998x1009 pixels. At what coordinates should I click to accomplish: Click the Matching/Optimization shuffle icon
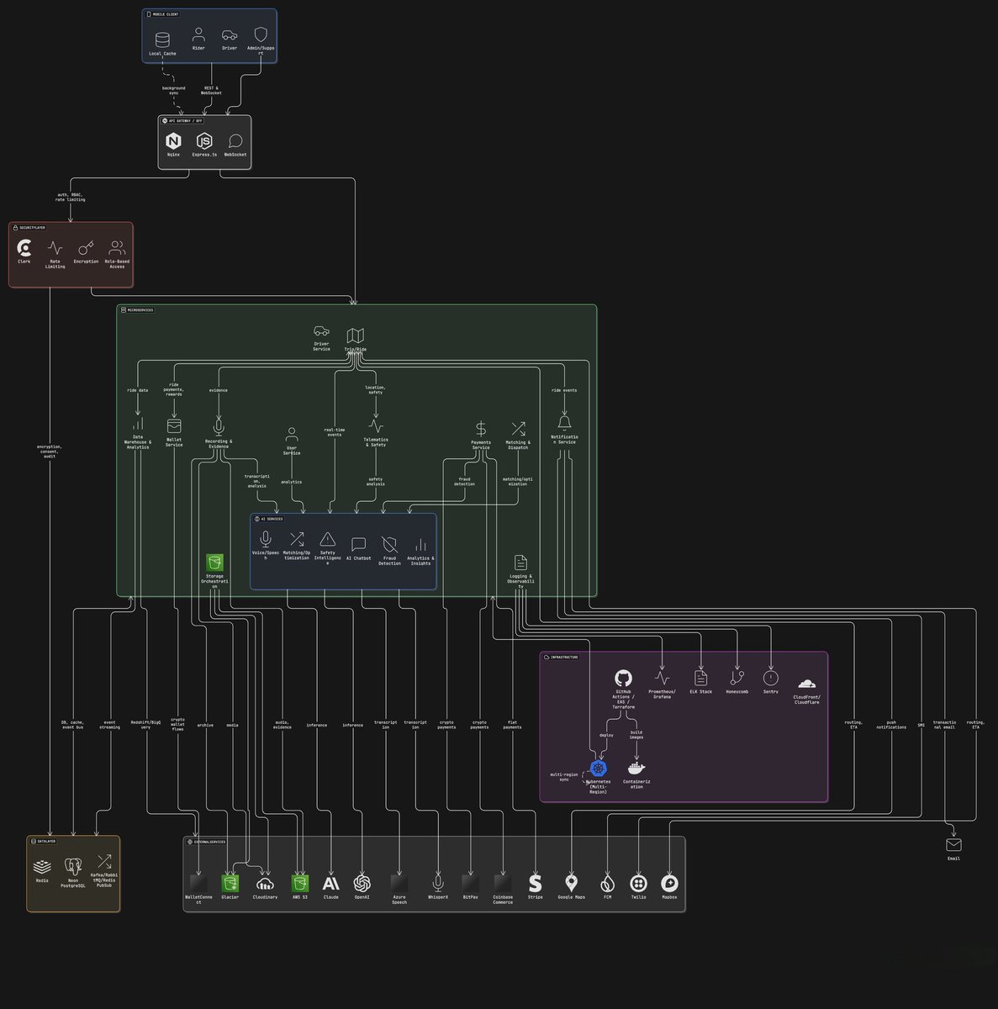tap(297, 539)
